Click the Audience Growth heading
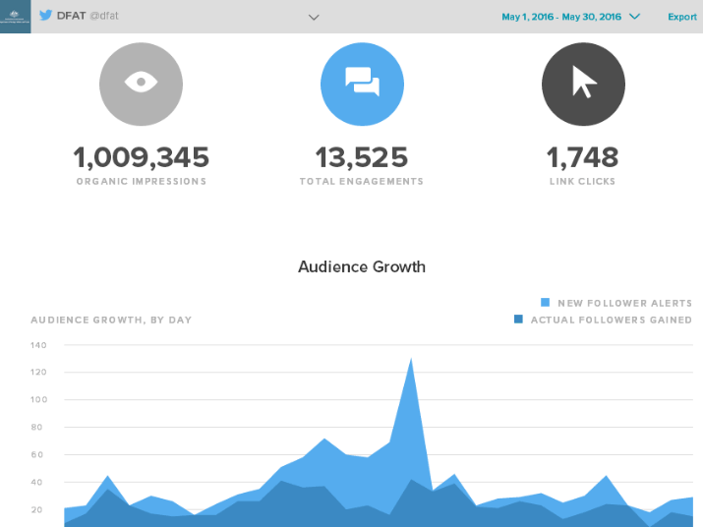The image size is (703, 527). pyautogui.click(x=362, y=266)
